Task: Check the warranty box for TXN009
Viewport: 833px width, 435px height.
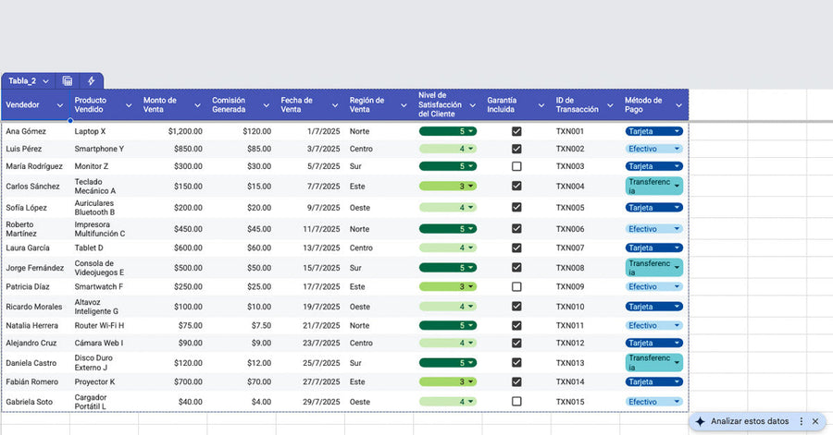Action: click(516, 286)
